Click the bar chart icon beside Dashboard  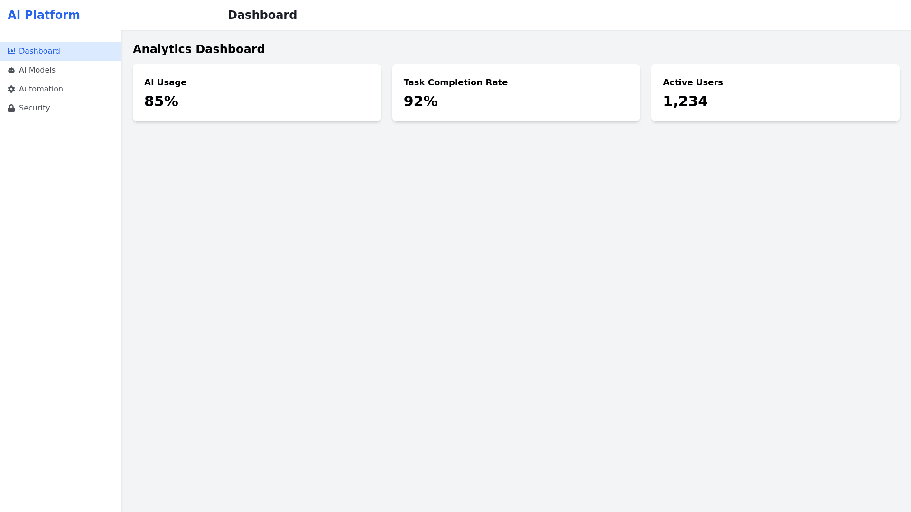[11, 51]
